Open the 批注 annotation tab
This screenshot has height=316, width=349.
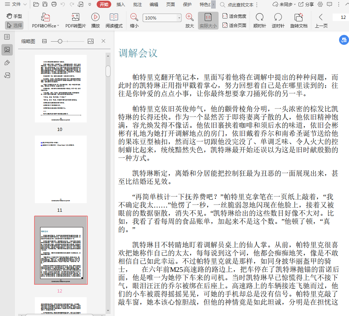tap(137, 4)
